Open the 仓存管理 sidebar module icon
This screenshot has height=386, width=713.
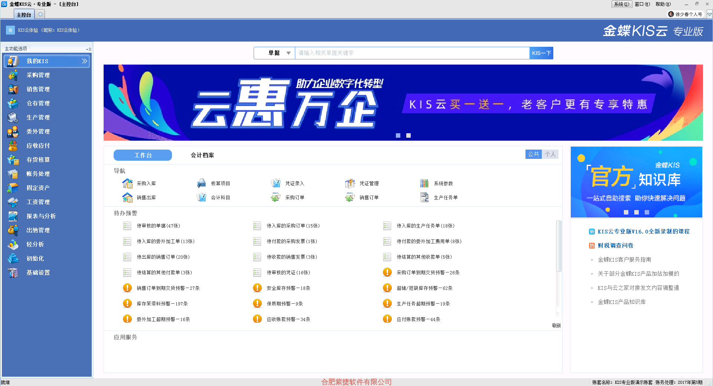(13, 103)
